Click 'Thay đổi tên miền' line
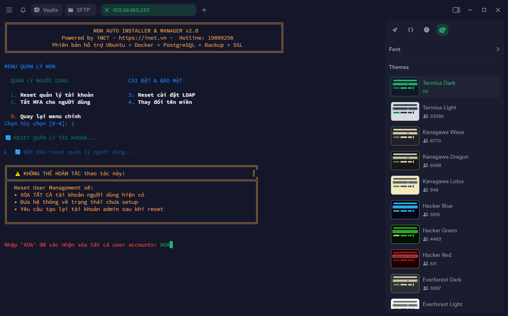 point(165,102)
